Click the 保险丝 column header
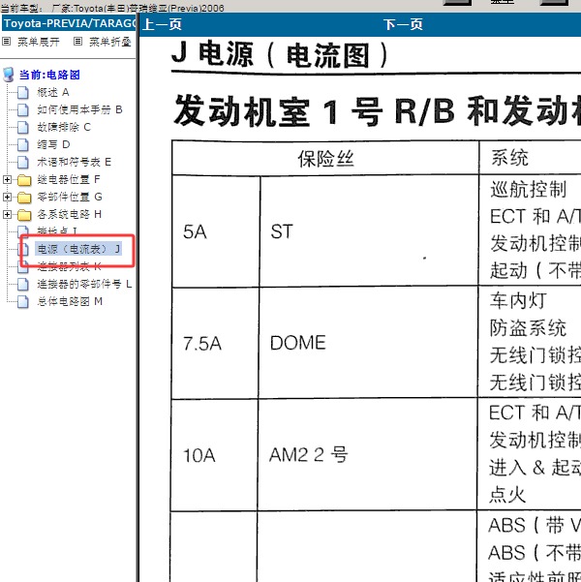The image size is (581, 582). 325,159
